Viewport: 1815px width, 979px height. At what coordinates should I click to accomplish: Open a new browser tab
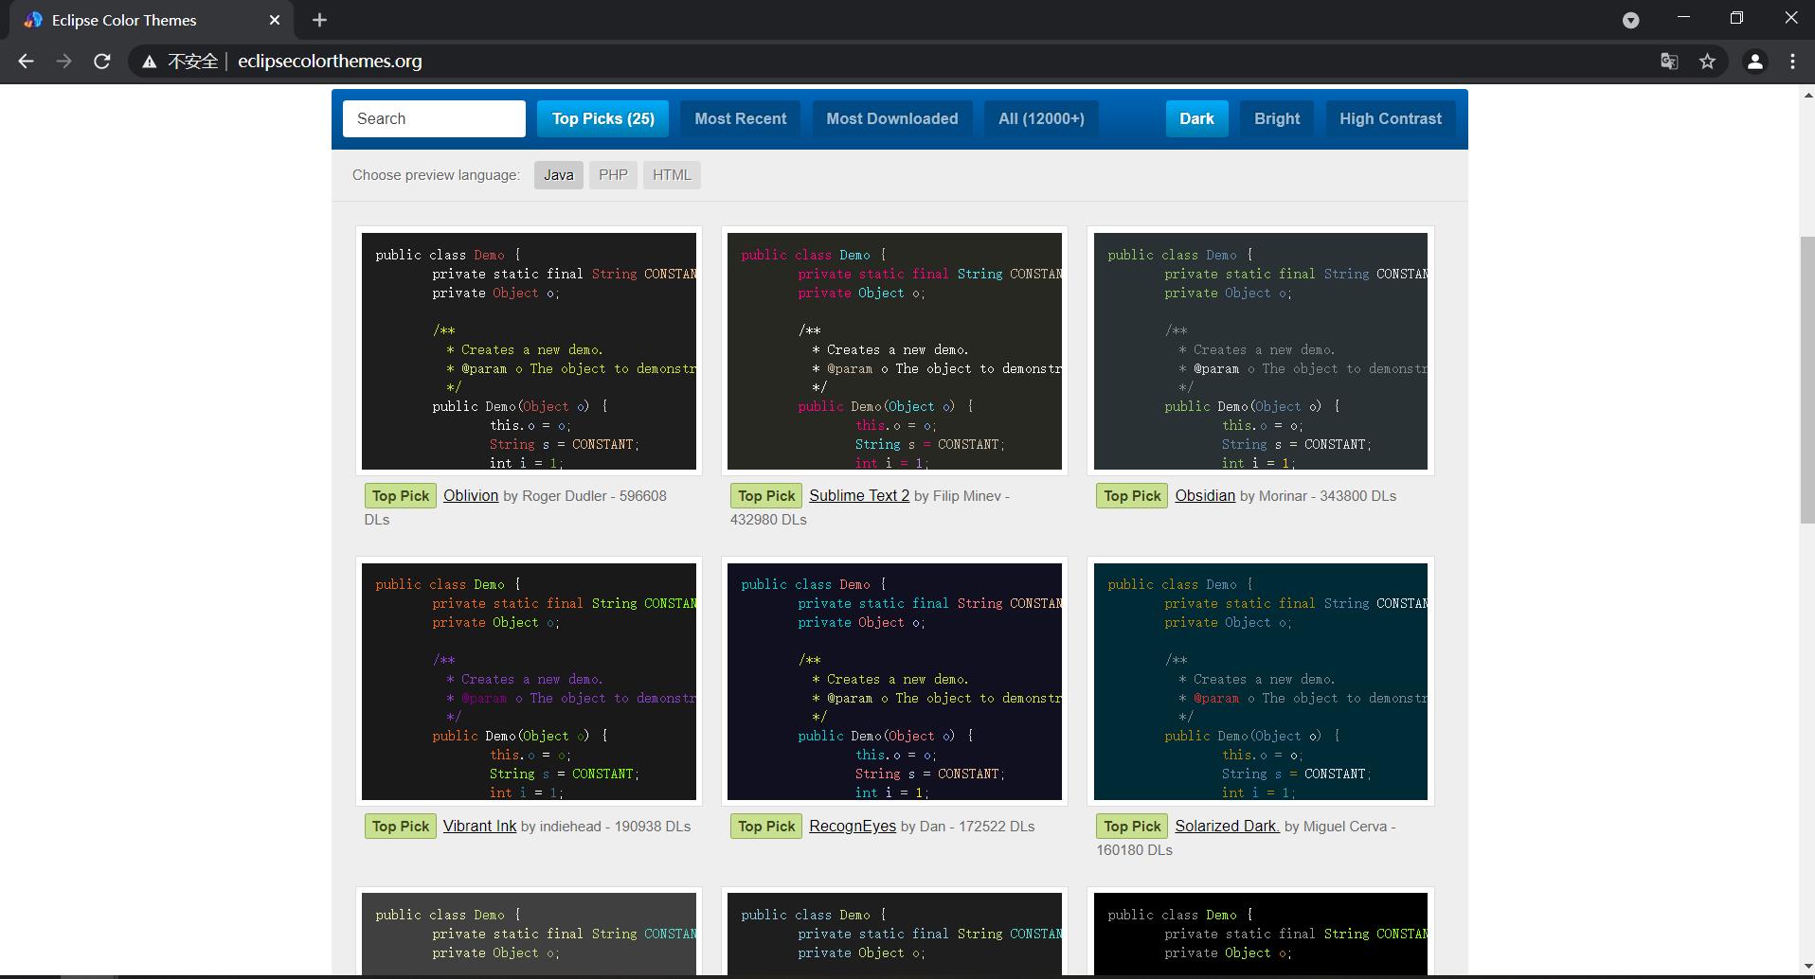click(319, 20)
